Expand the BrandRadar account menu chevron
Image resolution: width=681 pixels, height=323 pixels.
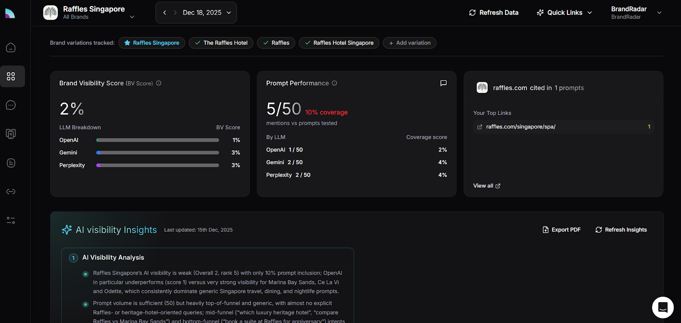[x=659, y=13]
